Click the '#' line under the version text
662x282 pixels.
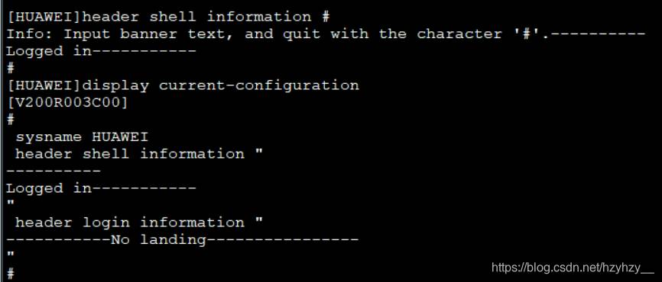click(11, 120)
